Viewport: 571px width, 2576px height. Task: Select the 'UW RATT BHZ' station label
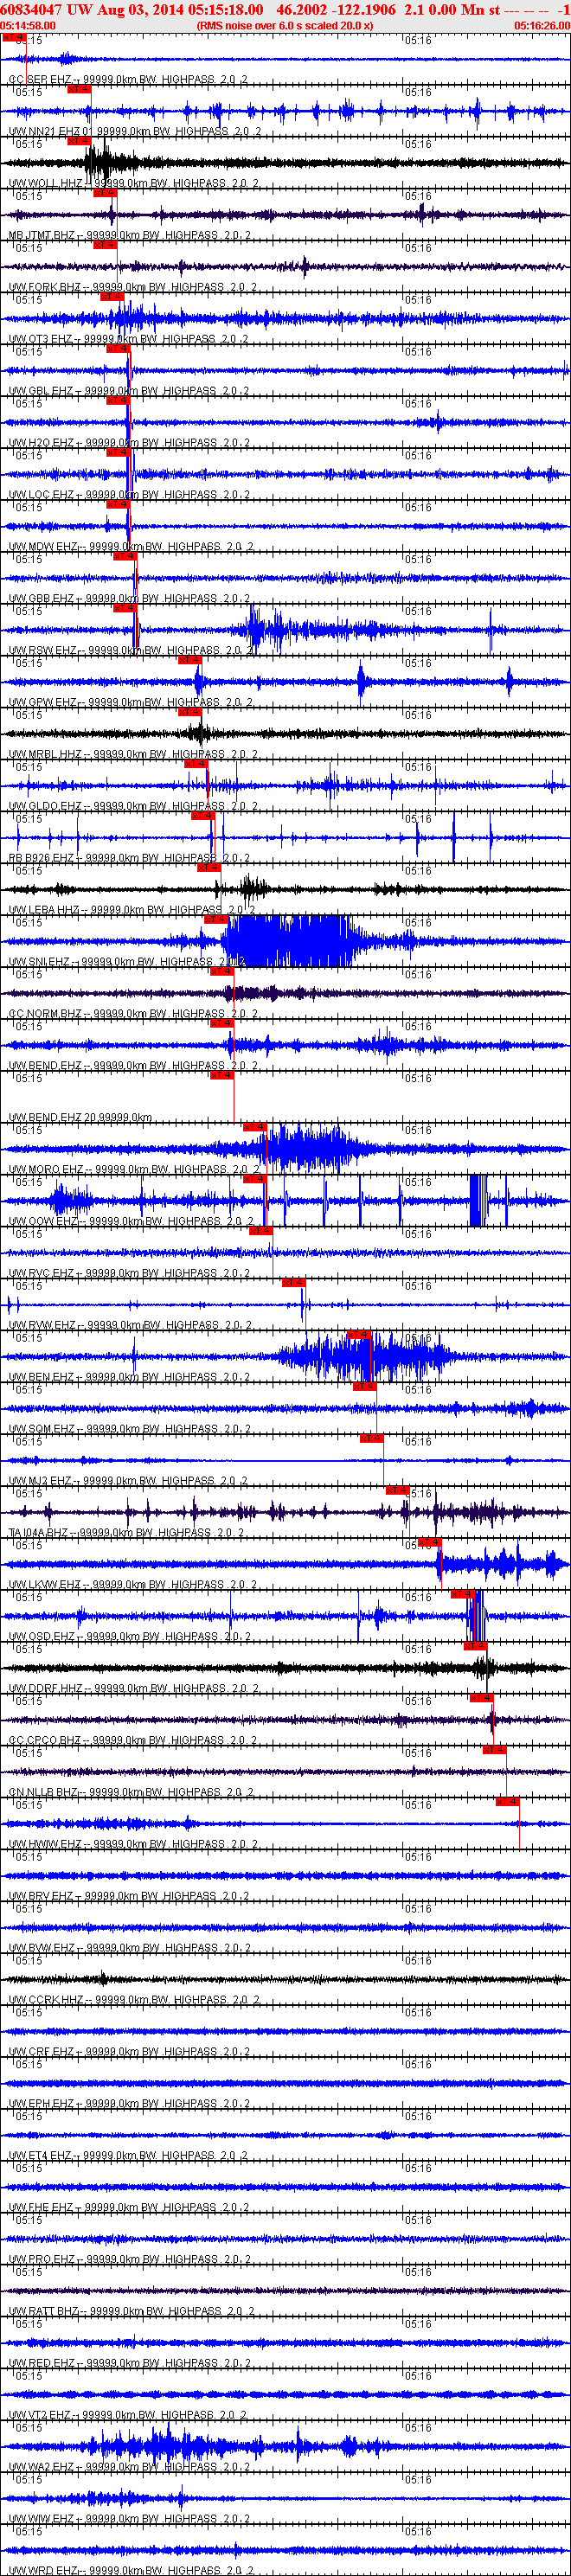pyautogui.click(x=44, y=2312)
